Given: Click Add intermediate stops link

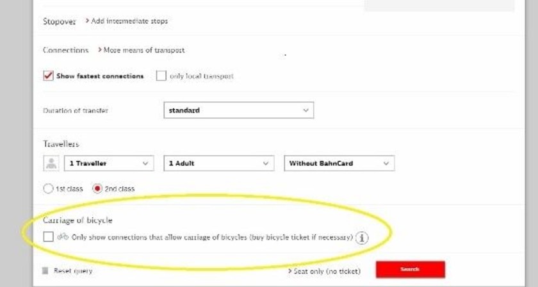Looking at the screenshot, I should point(129,21).
